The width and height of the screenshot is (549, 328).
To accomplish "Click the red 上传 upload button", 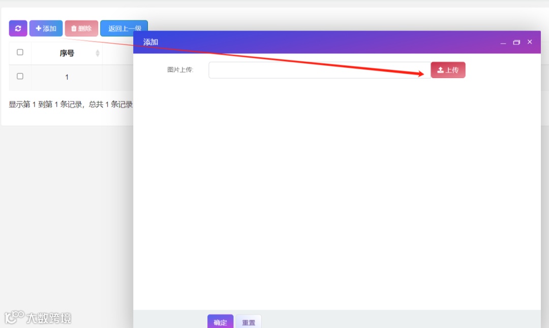I will click(448, 70).
